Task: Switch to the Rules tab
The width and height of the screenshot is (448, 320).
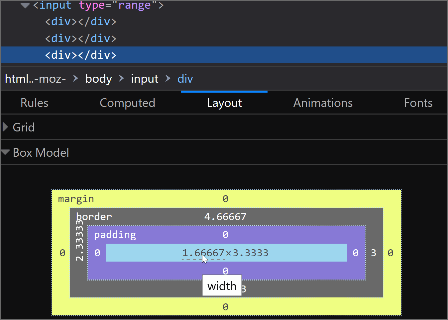Action: pos(34,103)
